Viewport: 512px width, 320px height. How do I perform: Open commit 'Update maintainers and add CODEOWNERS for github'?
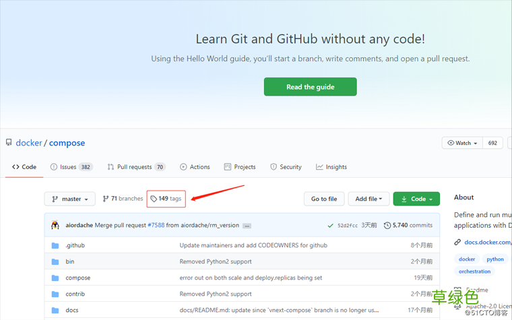pyautogui.click(x=253, y=245)
